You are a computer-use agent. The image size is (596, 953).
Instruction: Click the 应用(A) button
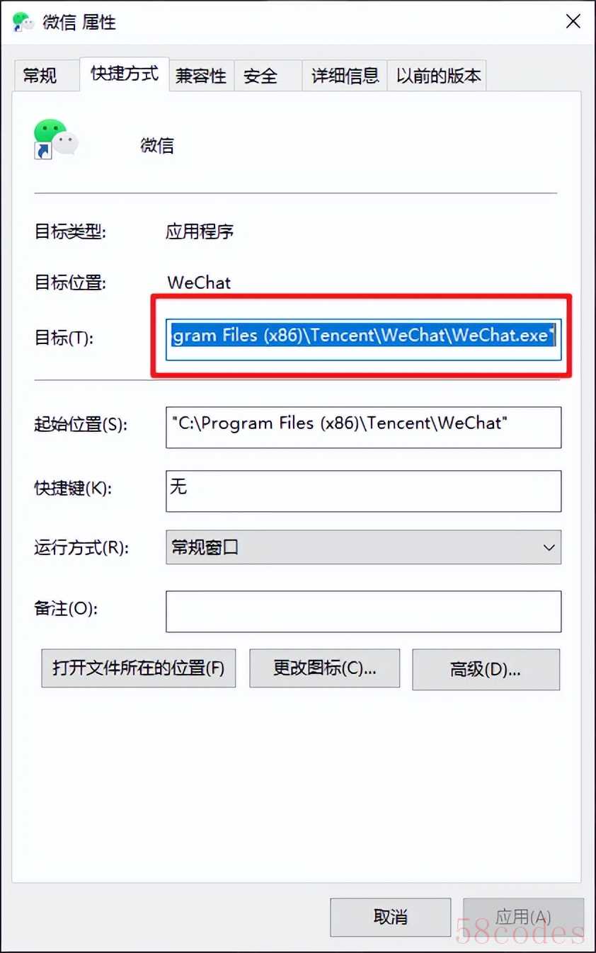coord(524,917)
